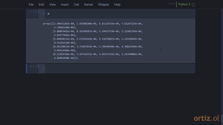Image resolution: width=223 pixels, height=125 pixels.
Task: Click the output value 3.88893442e-04
Action: [x=64, y=31]
